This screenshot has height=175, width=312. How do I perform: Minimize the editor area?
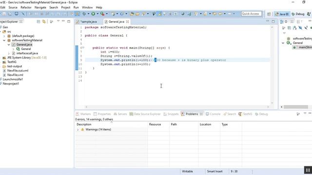point(268,21)
